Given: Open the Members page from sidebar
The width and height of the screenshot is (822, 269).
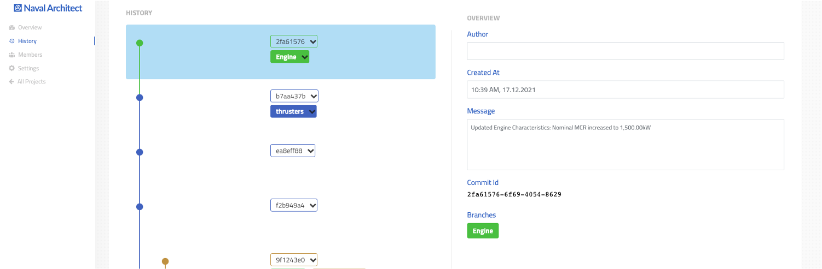Looking at the screenshot, I should 30,55.
